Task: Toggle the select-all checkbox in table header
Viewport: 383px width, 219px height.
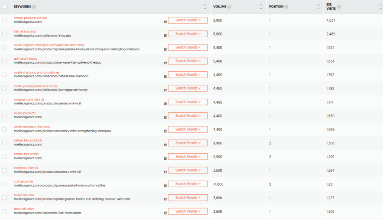Action: pos(4,7)
